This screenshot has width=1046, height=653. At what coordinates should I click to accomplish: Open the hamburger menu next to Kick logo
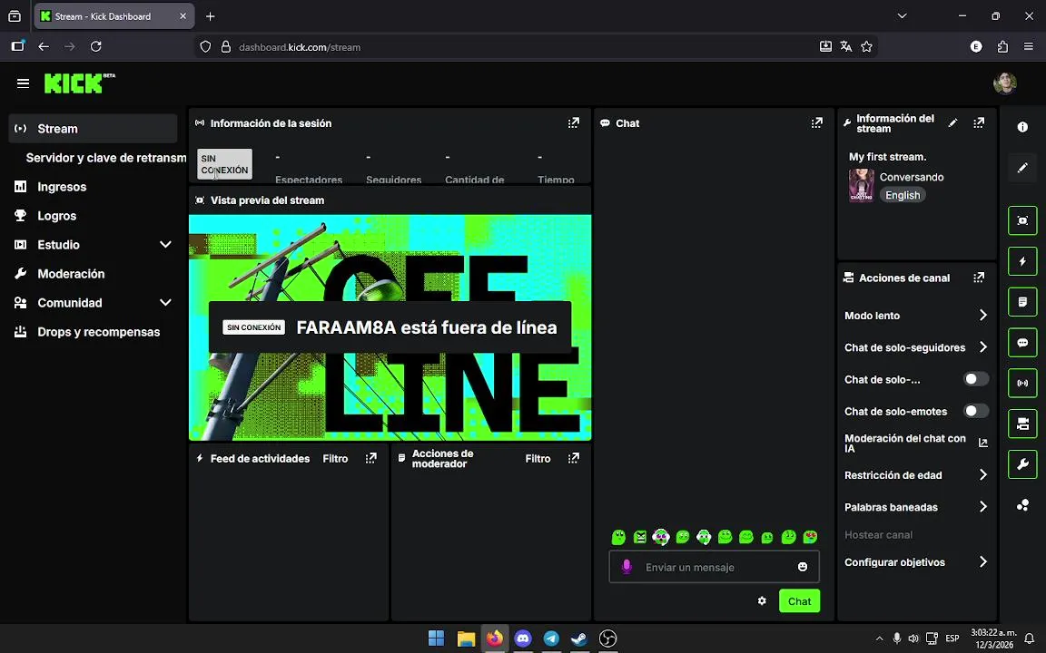click(24, 83)
